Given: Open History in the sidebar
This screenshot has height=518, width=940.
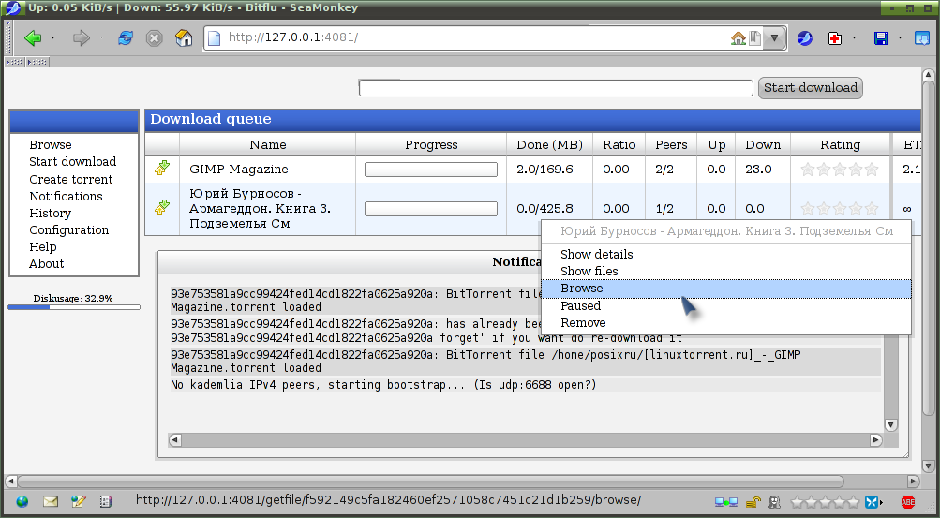Looking at the screenshot, I should pos(50,214).
